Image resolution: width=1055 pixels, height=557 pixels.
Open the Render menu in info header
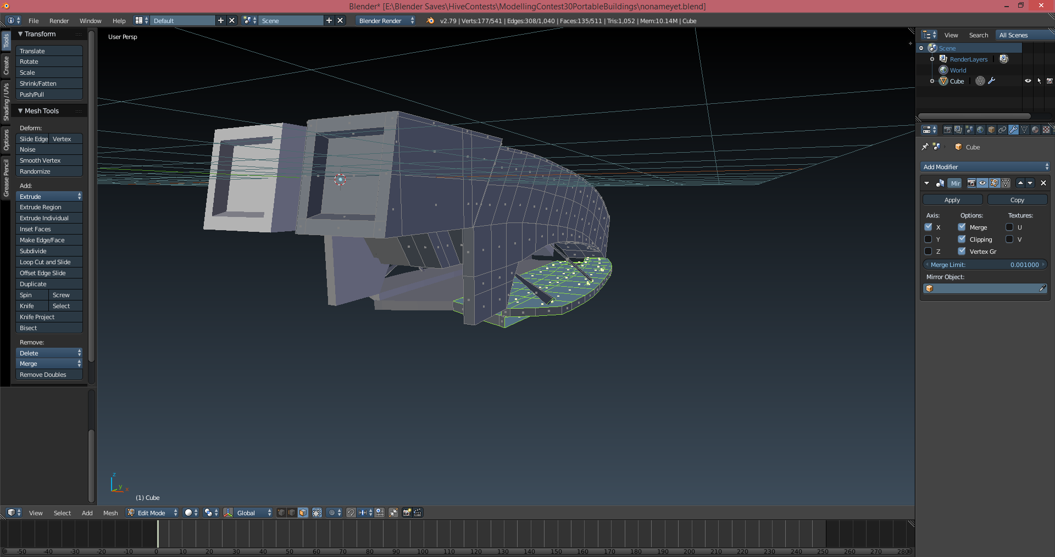click(59, 20)
